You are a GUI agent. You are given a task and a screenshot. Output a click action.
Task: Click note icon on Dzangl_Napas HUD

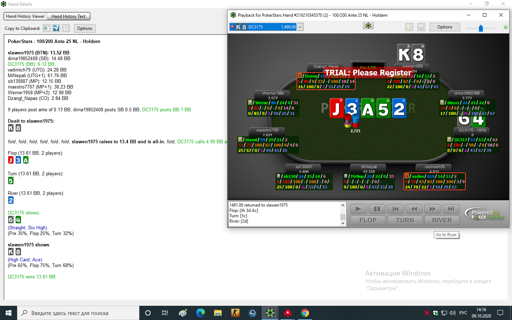tap(300, 76)
